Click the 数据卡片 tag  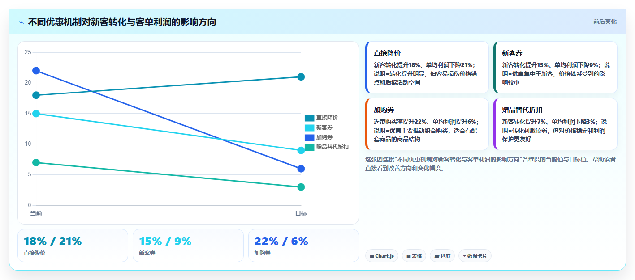[475, 256]
